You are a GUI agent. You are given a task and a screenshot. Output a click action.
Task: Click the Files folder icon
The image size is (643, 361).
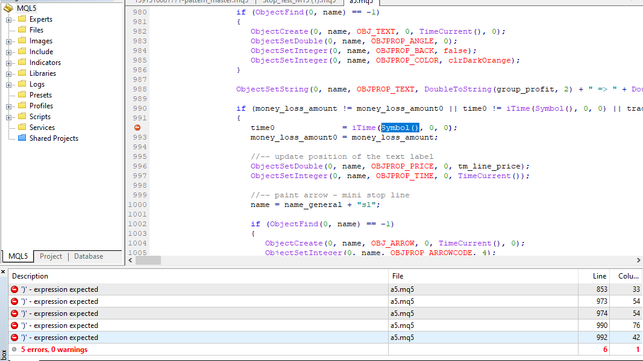point(22,29)
